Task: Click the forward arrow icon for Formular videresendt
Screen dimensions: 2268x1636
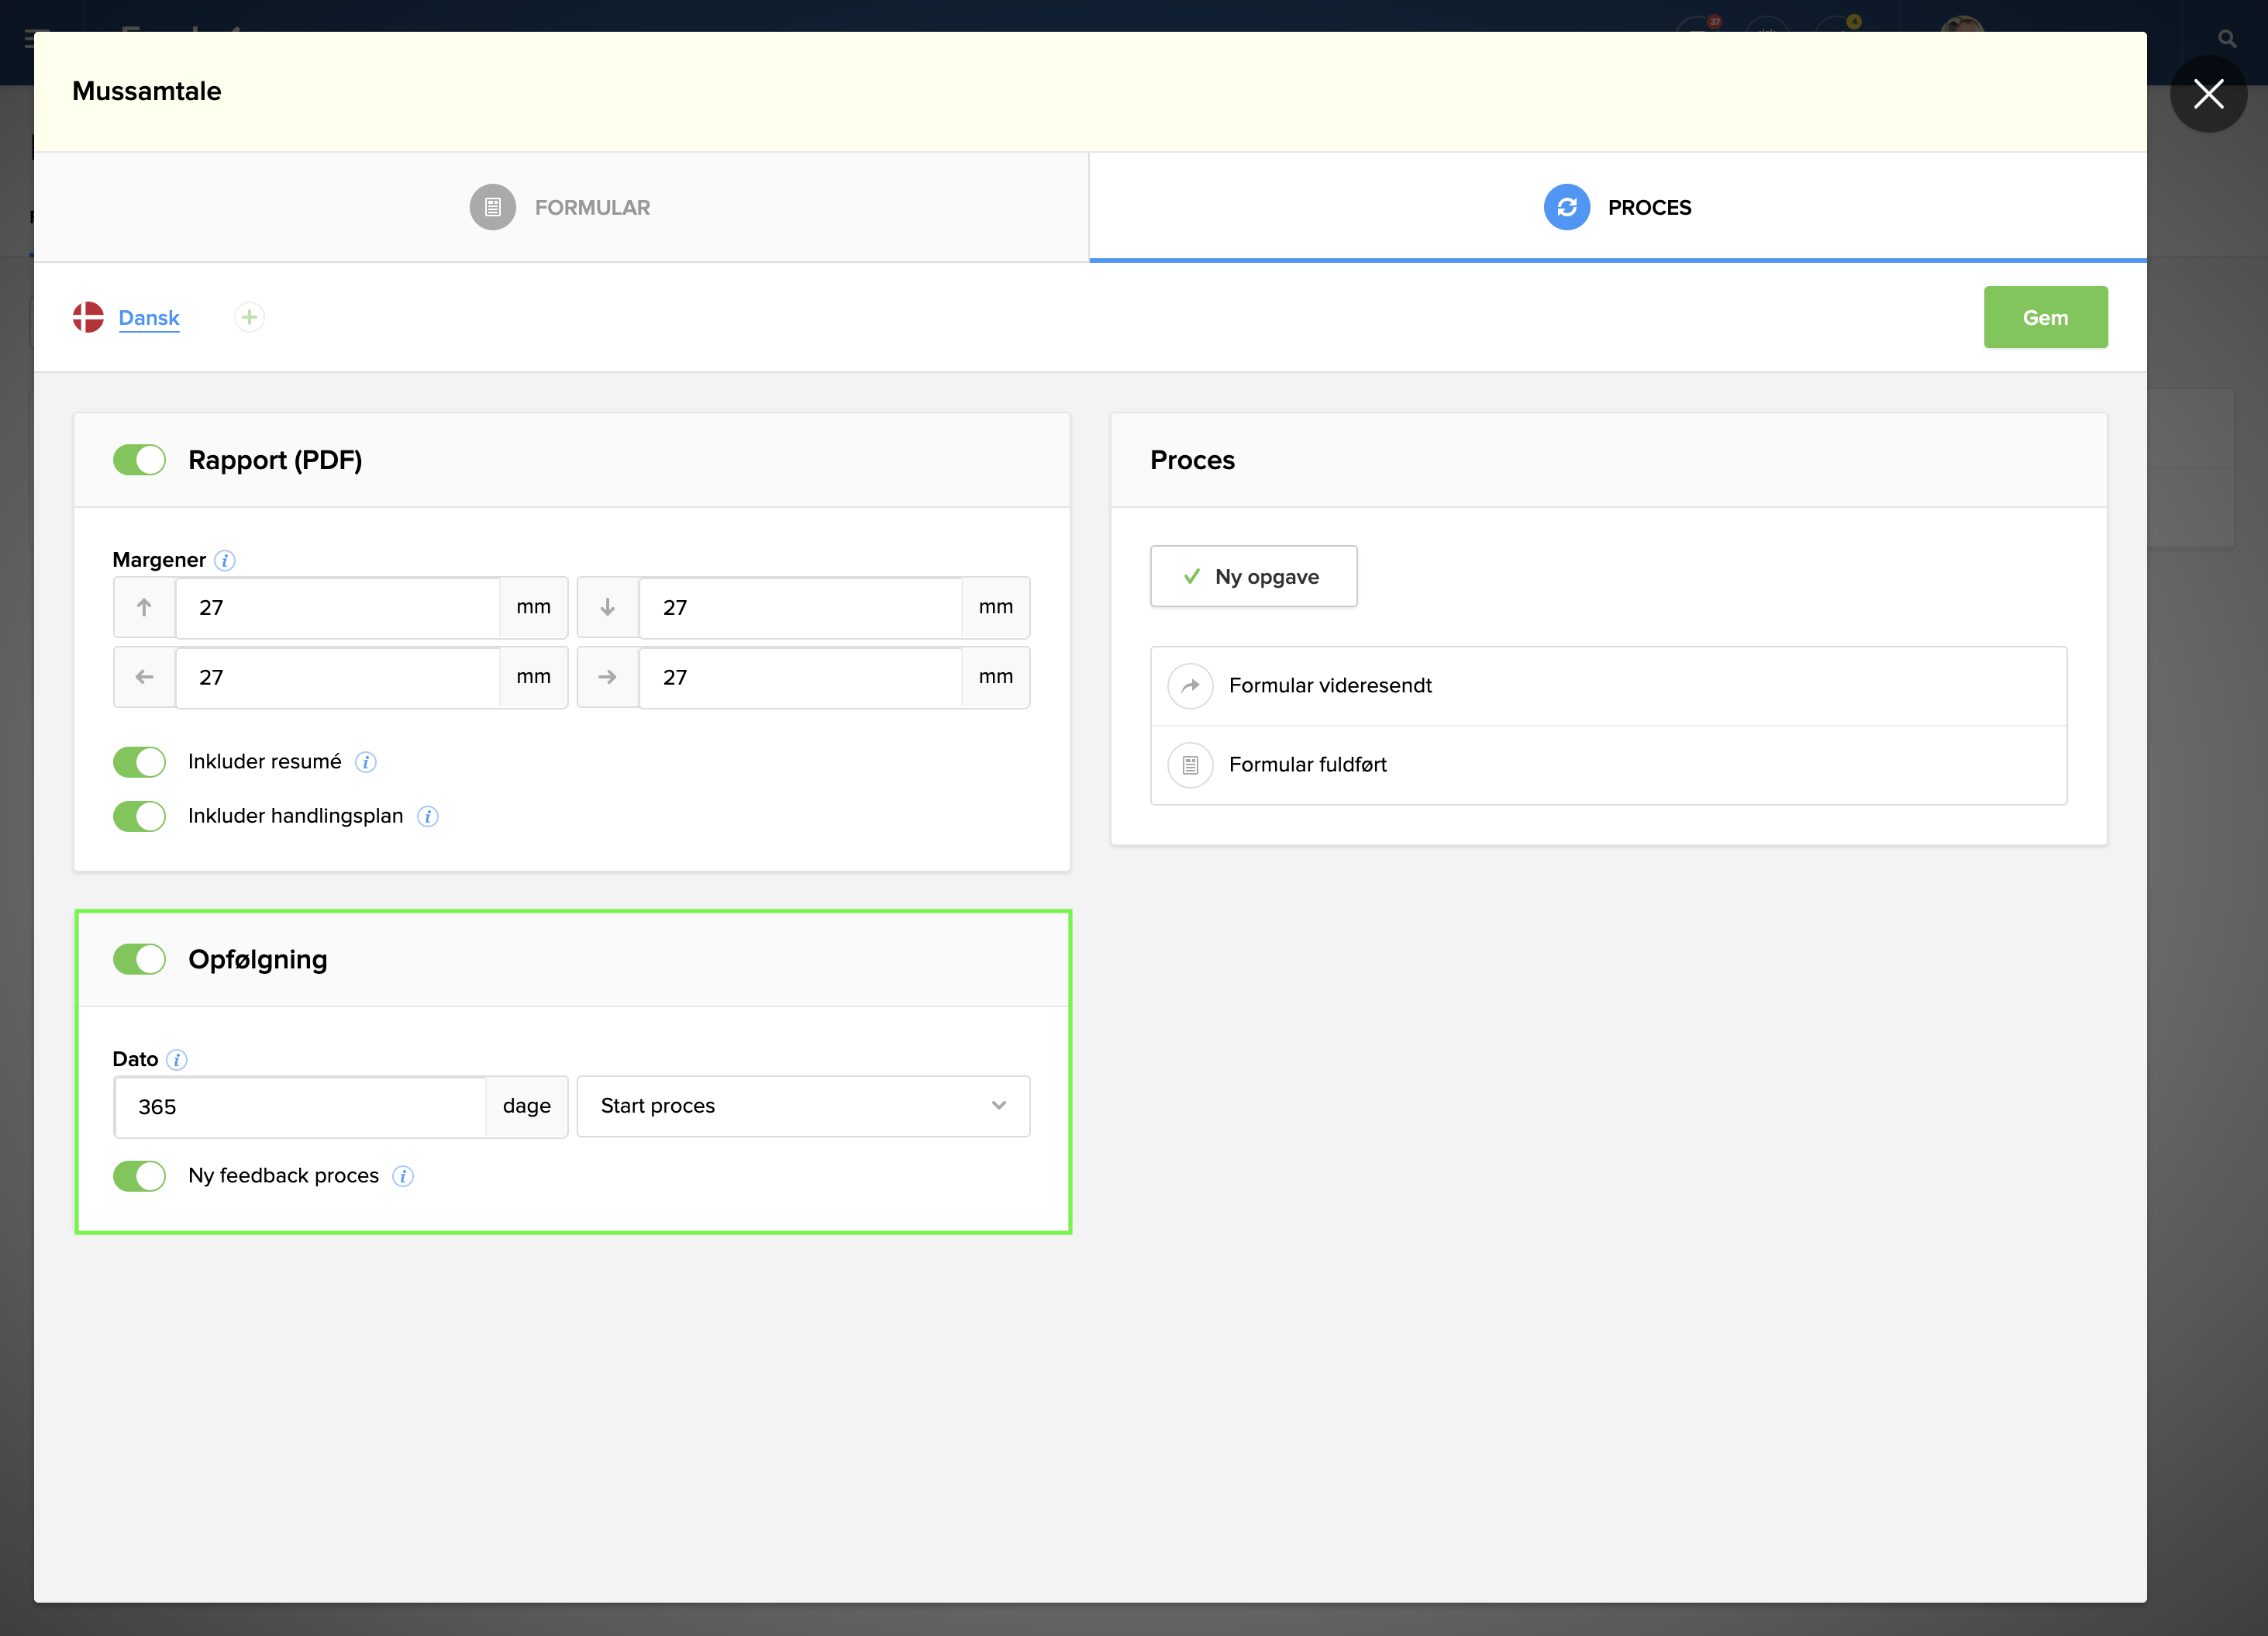Action: pos(1190,686)
